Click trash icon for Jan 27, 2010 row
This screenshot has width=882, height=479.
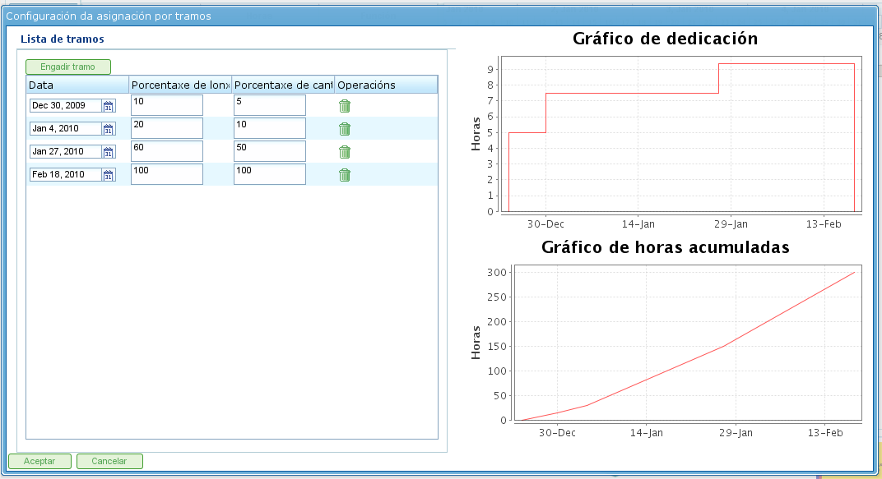[345, 152]
